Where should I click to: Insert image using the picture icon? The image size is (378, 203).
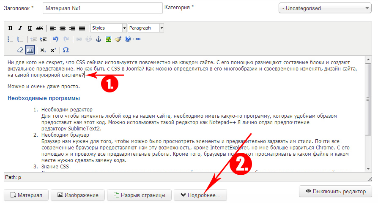pyautogui.click(x=109, y=39)
